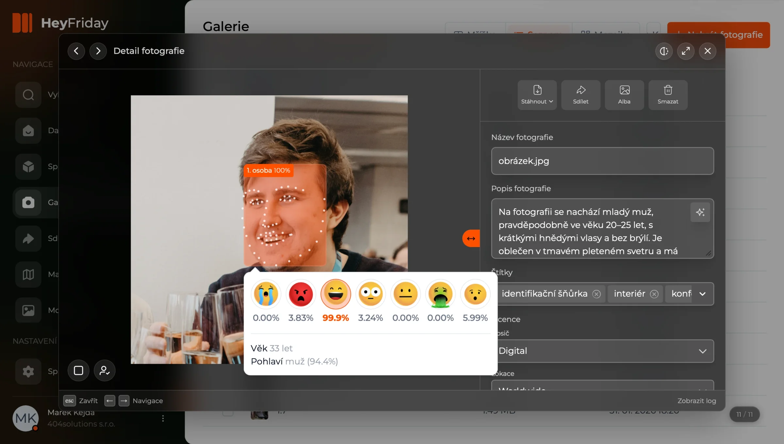Open the Stáhnout download dropdown
Image resolution: width=784 pixels, height=444 pixels.
point(537,95)
